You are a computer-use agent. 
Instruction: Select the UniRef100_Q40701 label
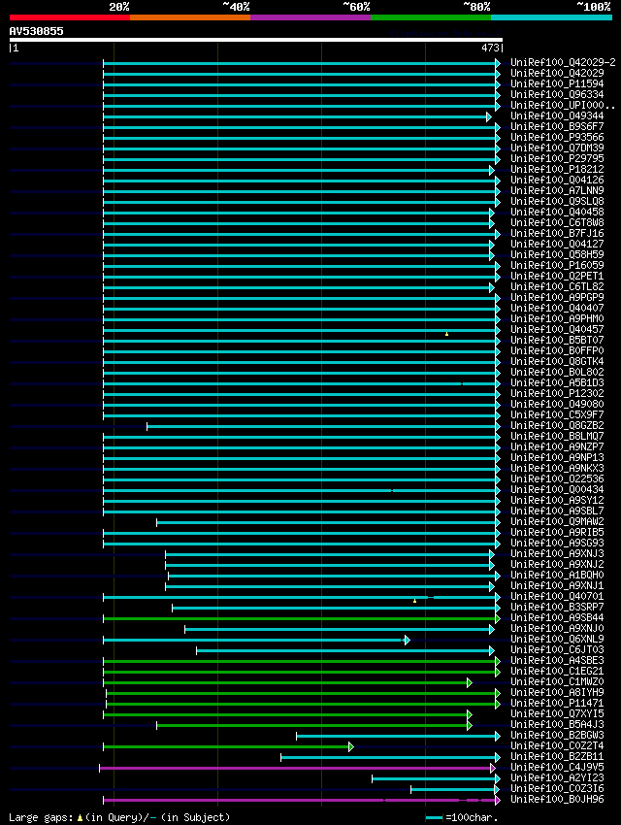click(x=557, y=596)
